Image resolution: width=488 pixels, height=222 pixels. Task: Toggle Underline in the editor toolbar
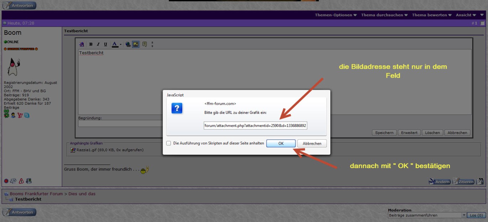[105, 44]
